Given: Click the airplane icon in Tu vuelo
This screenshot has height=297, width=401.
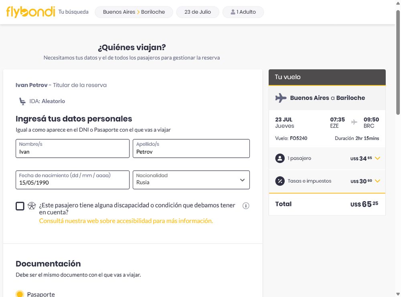Looking at the screenshot, I should click(x=281, y=98).
